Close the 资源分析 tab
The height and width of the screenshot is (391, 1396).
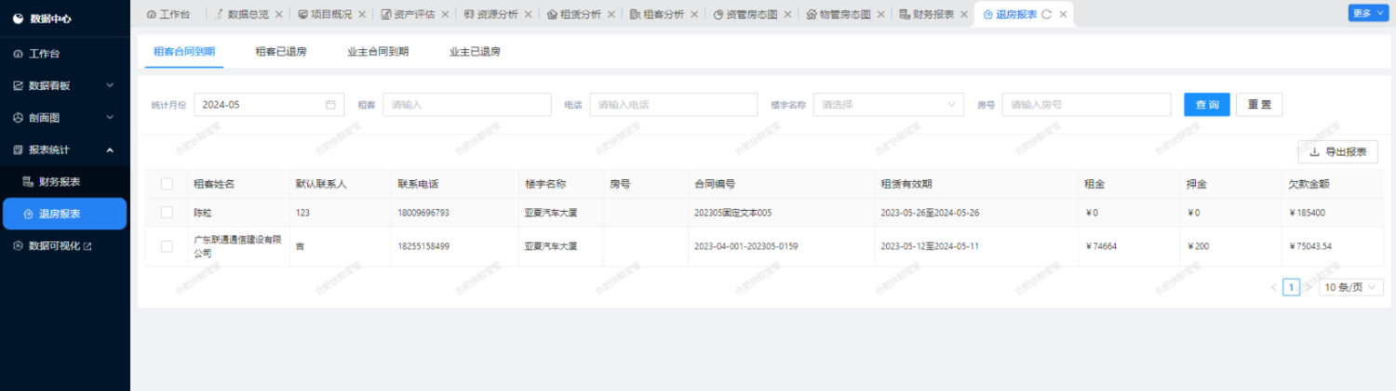[x=529, y=14]
